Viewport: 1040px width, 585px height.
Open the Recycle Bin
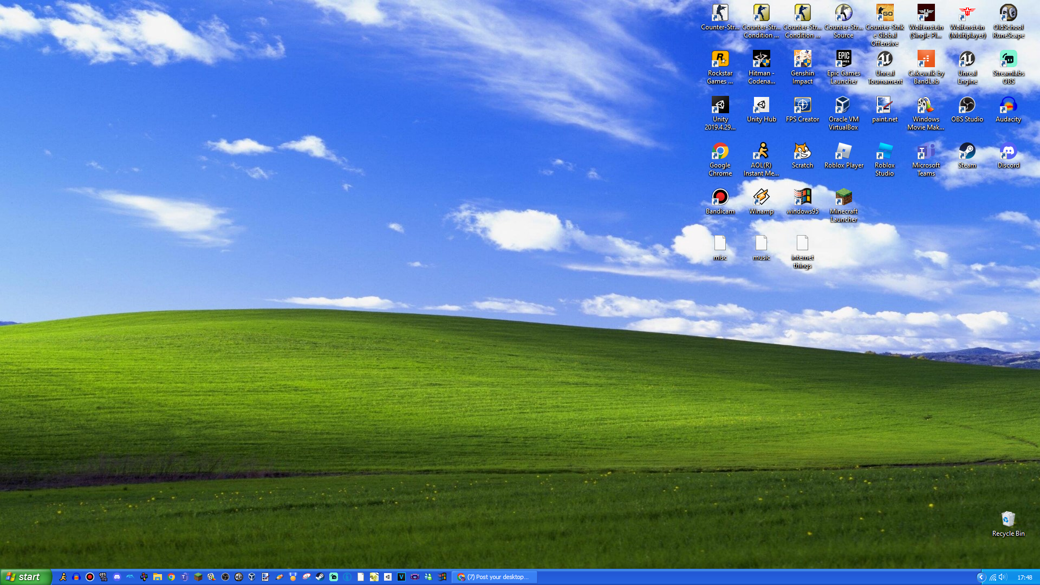point(1008,524)
